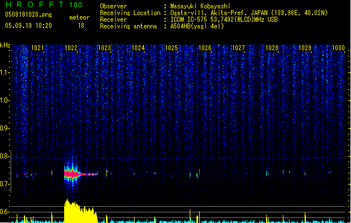Click the 0.6 kHz axis label
The image size is (351, 223).
(5, 212)
